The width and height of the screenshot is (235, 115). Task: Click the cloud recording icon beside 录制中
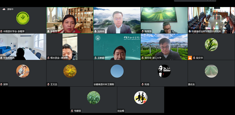pyautogui.click(x=4, y=9)
